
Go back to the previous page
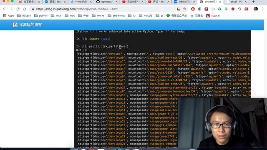pyautogui.click(x=5, y=9)
